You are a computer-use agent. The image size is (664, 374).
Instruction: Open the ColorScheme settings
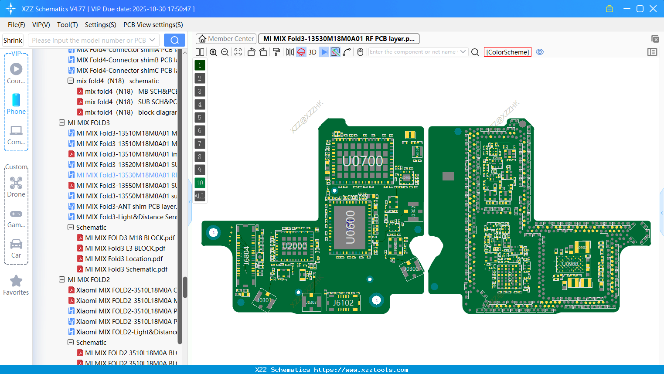click(507, 52)
